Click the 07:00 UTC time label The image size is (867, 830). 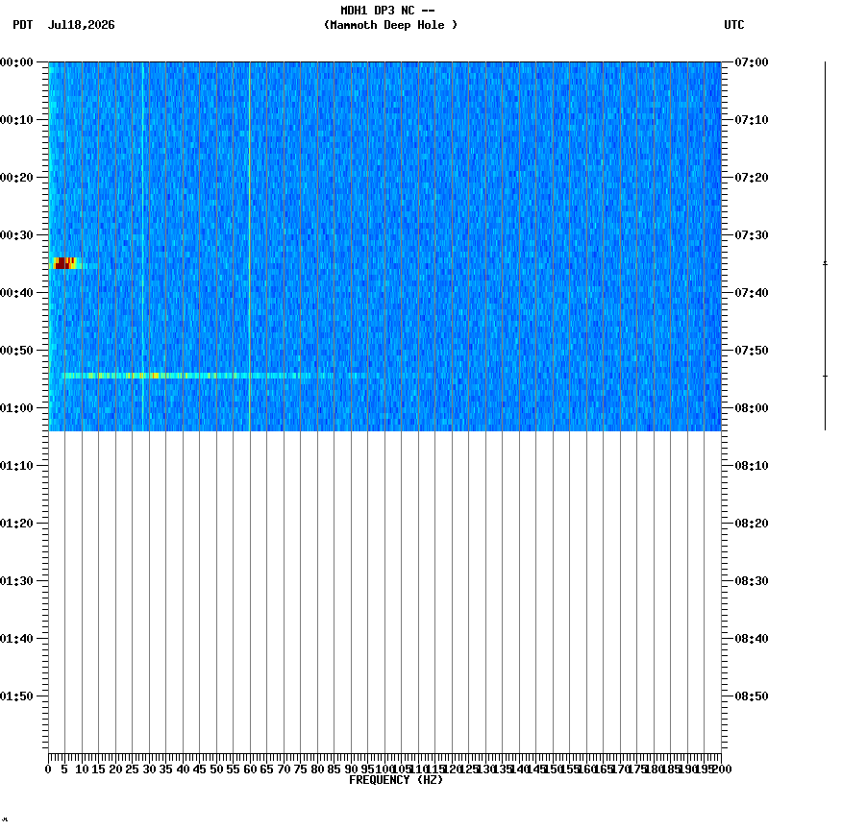click(x=752, y=62)
